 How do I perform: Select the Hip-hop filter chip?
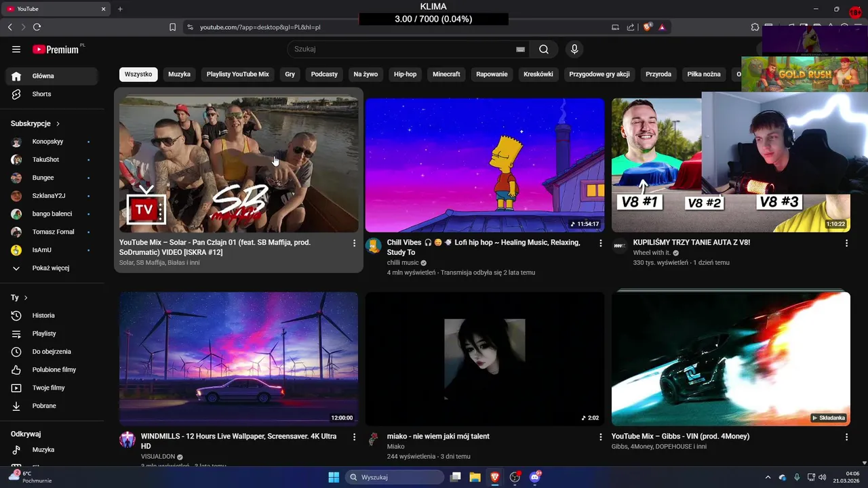[406, 75]
